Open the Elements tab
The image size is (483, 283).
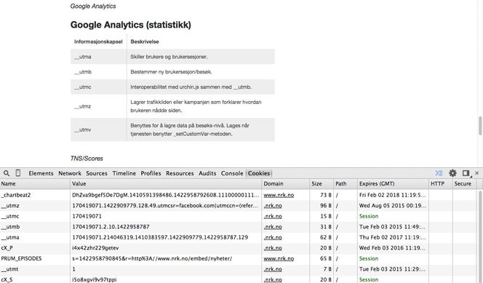[41, 173]
